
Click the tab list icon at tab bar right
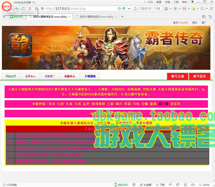pyautogui.click(x=204, y=17)
